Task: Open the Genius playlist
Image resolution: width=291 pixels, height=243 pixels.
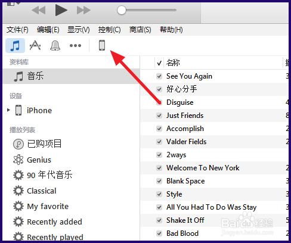Action: [39, 160]
